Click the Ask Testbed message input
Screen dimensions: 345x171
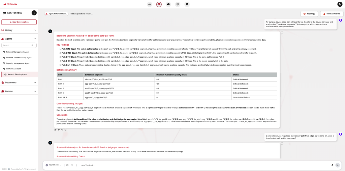205,165
